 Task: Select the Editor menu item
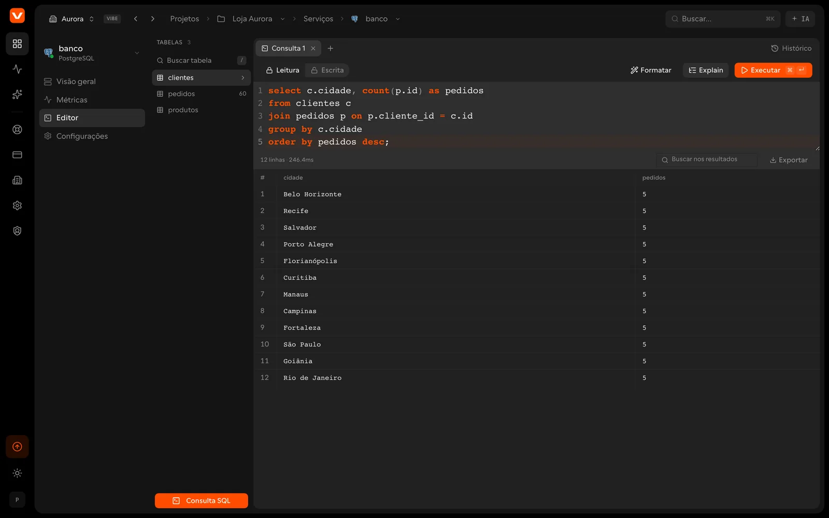pos(92,118)
